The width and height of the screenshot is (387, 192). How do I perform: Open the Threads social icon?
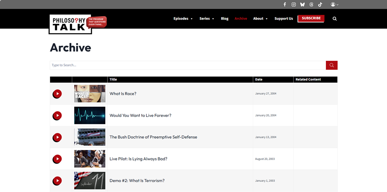pos(311,5)
